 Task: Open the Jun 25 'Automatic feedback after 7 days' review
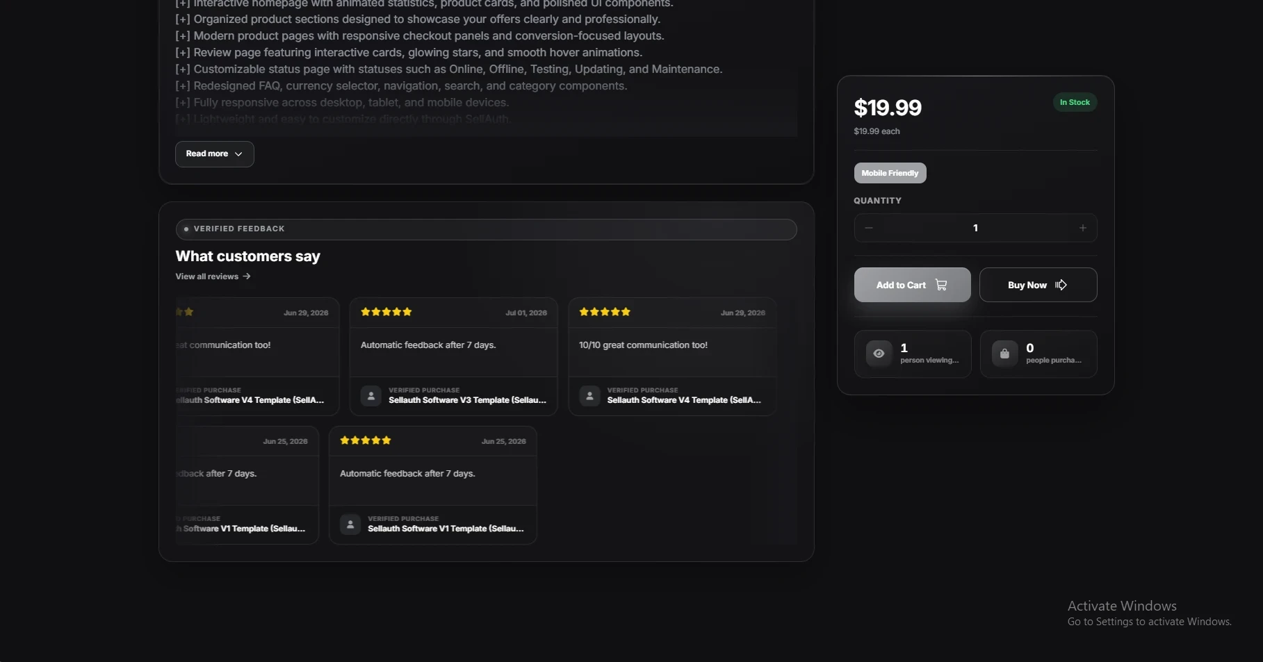[432, 485]
